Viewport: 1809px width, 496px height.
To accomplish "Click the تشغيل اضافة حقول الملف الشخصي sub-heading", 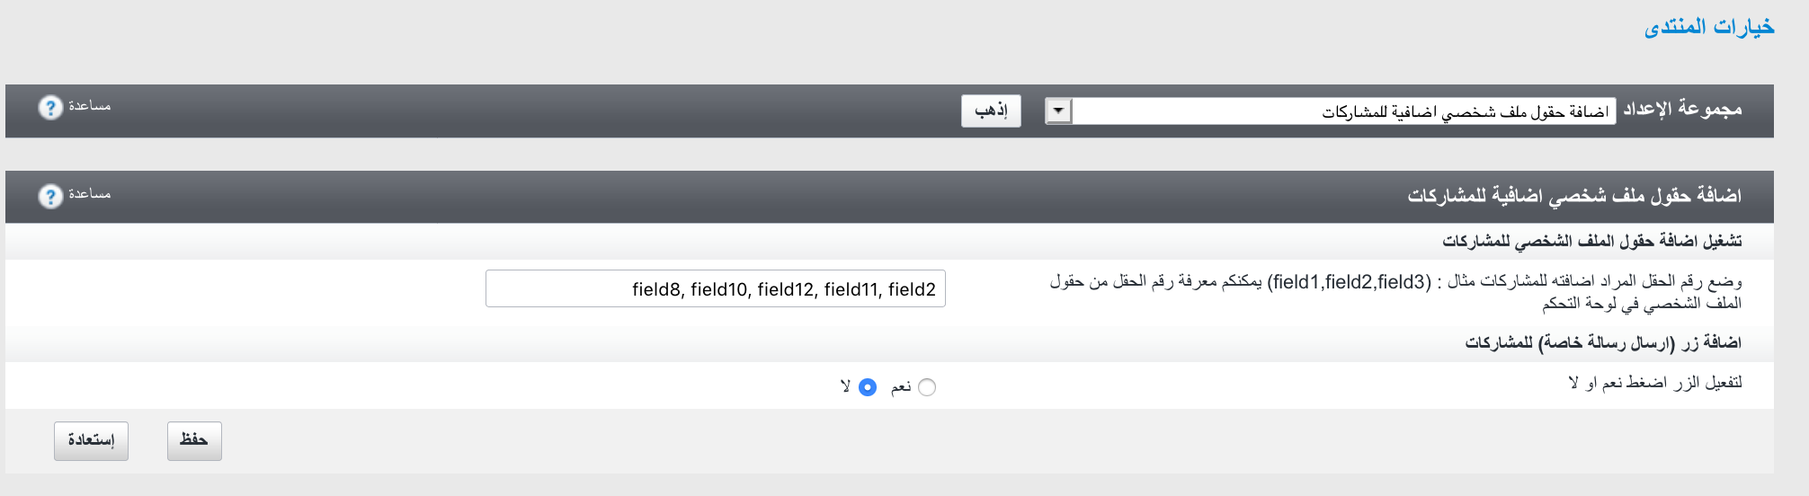I will [1592, 242].
